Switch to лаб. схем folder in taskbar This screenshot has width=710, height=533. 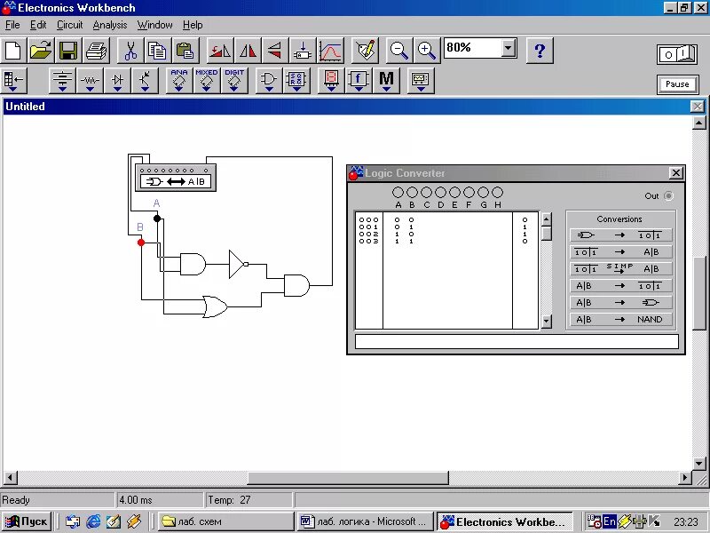pyautogui.click(x=225, y=521)
